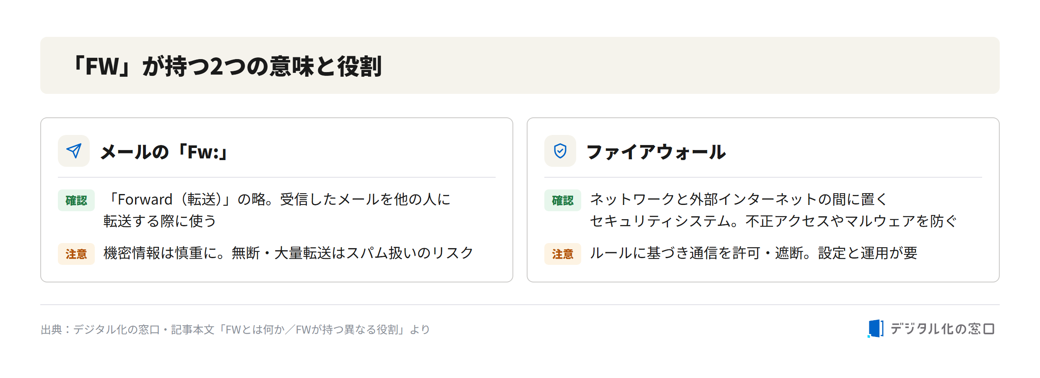This screenshot has width=1040, height=378.
Task: Click the horizontal divider under ファイアウォール heading
Action: tap(763, 177)
